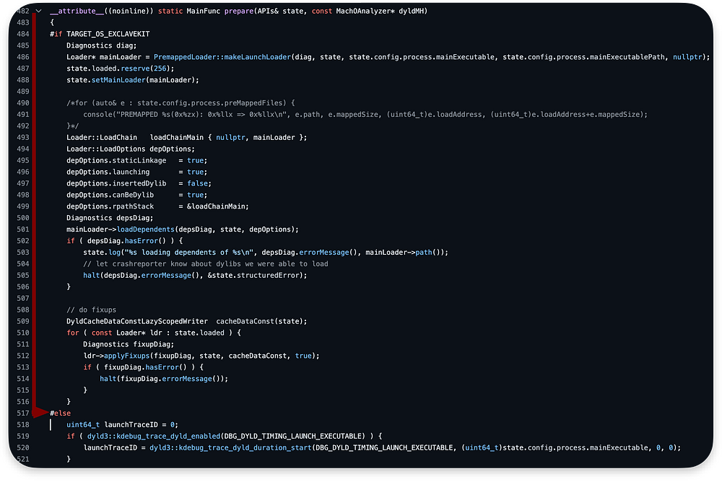Select line number 520
Screen dimensions: 722x482
[x=23, y=448]
